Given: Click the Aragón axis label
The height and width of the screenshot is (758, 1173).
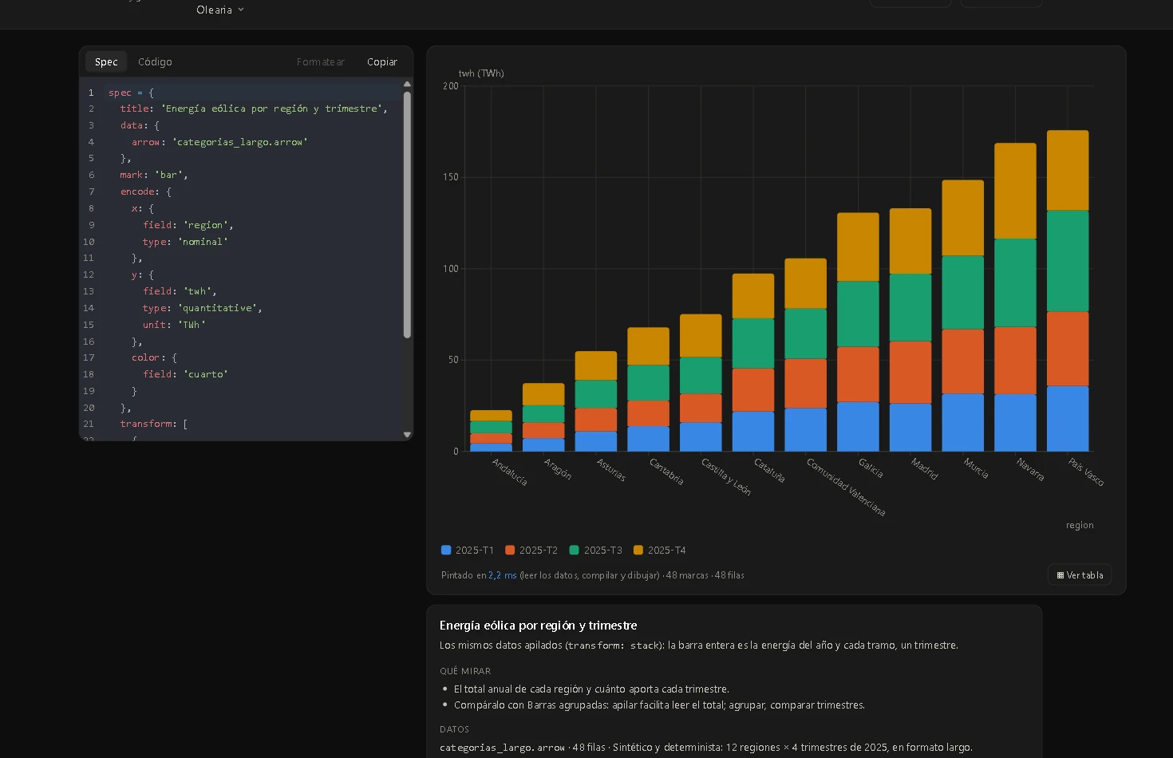Looking at the screenshot, I should (558, 468).
